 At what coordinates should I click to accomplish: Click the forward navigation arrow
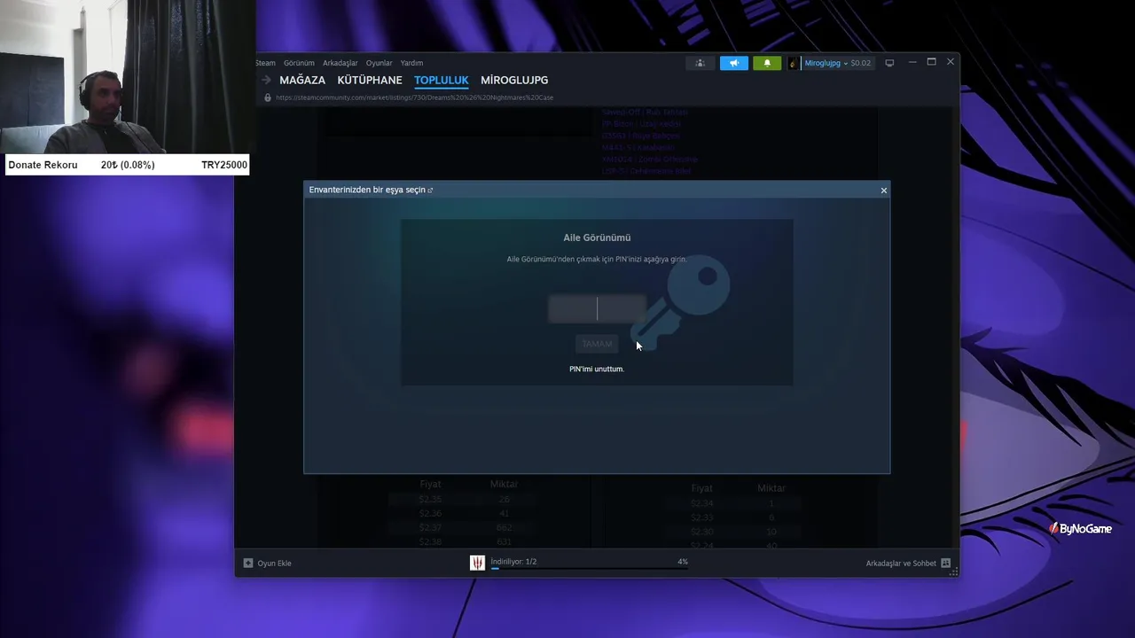click(x=266, y=80)
